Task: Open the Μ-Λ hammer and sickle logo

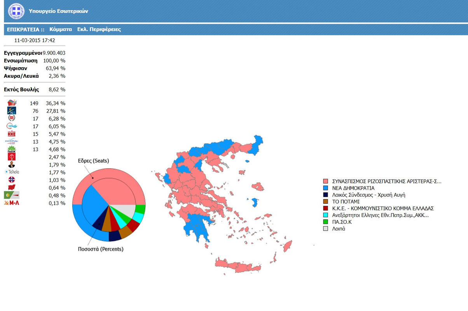Action: coord(12,203)
